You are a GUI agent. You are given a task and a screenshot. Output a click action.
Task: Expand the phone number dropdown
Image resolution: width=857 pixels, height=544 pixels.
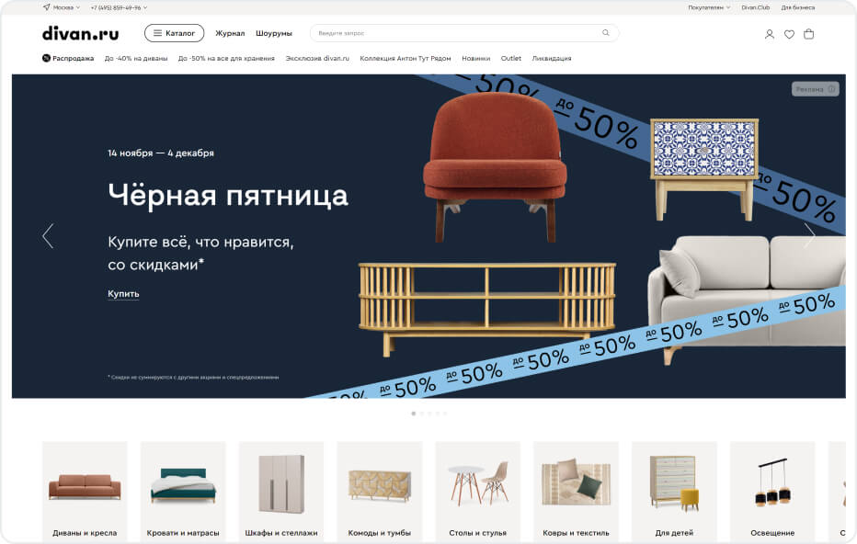(x=119, y=7)
